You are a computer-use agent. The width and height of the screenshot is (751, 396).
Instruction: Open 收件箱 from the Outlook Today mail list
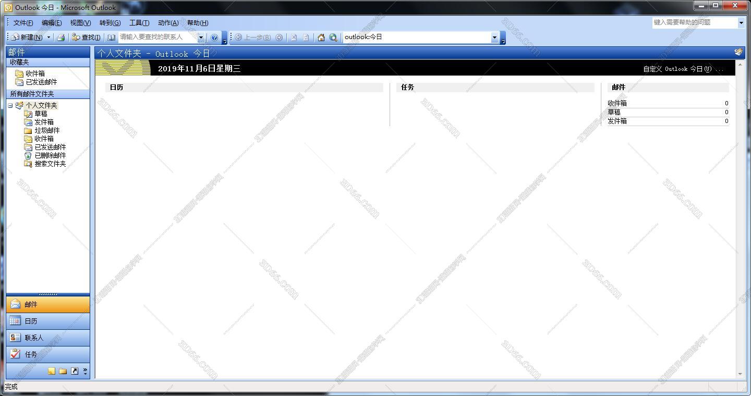pyautogui.click(x=617, y=103)
